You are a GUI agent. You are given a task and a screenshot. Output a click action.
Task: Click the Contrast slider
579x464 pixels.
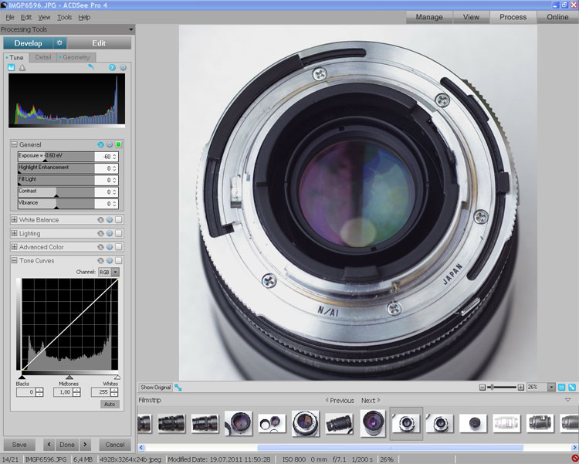click(56, 194)
